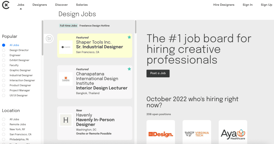
Task: Click Sign In
Action: pyautogui.click(x=248, y=5)
